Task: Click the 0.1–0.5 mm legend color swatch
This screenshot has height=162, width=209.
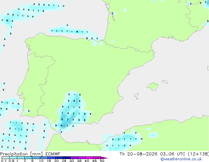Action: [x=6, y=158]
